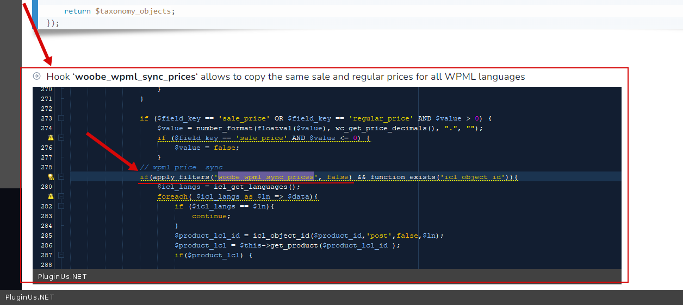Toggle the fold marker at line 287
Viewport: 683px width, 305px height.
point(61,255)
